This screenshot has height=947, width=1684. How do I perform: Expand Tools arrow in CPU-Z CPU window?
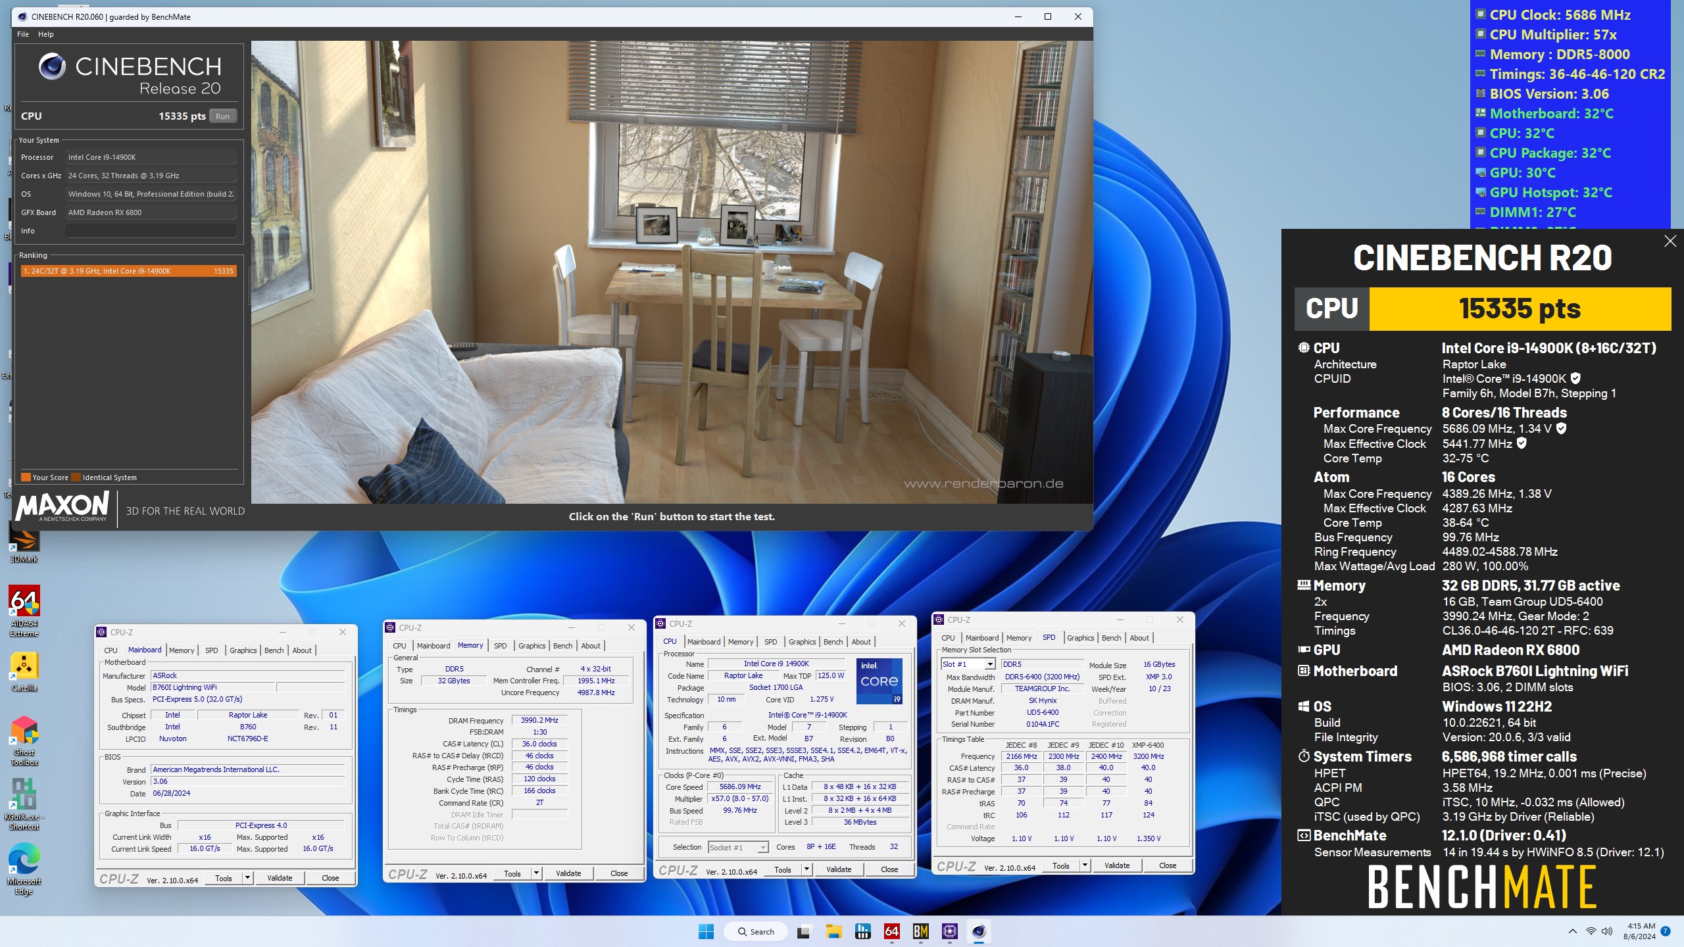coord(806,869)
